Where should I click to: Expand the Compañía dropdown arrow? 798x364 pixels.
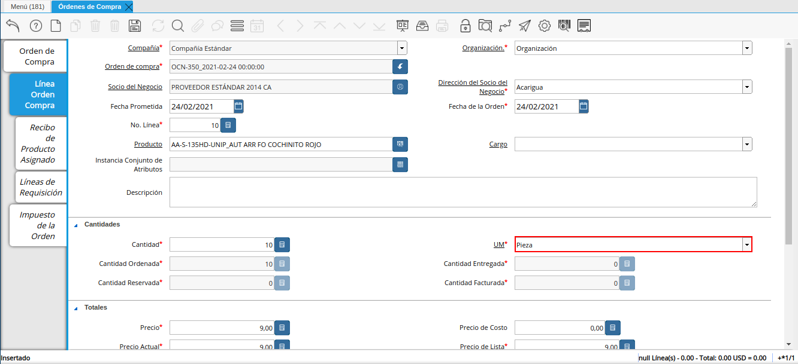tap(402, 48)
